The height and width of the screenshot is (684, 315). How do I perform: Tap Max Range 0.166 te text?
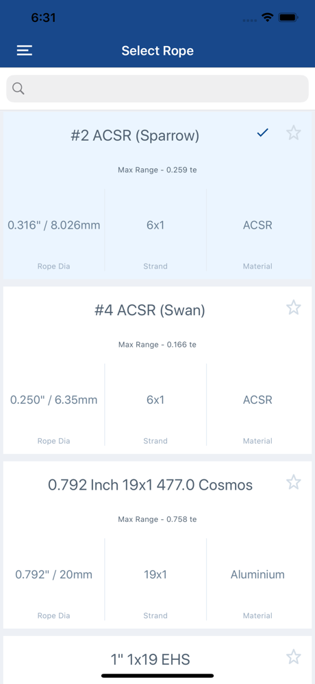tap(157, 345)
